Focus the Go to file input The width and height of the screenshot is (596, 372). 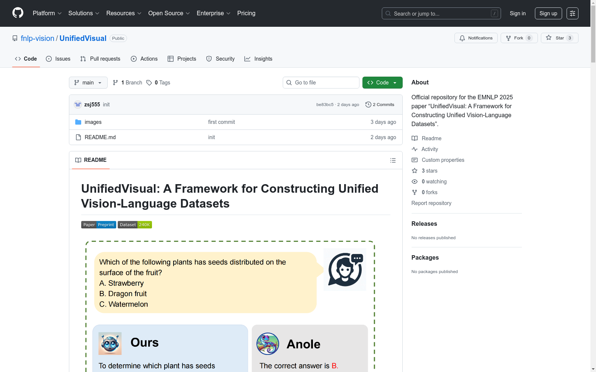tap(321, 83)
